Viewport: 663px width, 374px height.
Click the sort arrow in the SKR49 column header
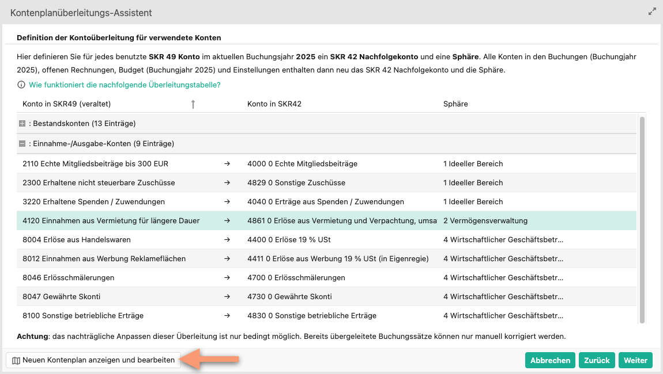pyautogui.click(x=193, y=104)
